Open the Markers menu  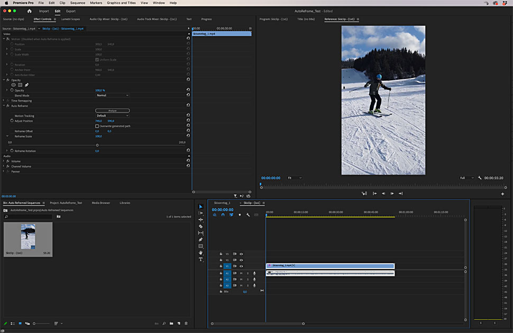(x=96, y=3)
